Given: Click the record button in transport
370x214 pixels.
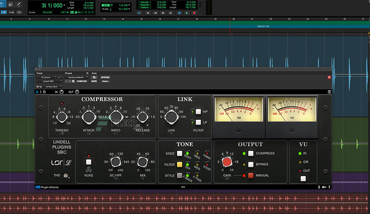Looking at the screenshot, I should tap(194, 13).
